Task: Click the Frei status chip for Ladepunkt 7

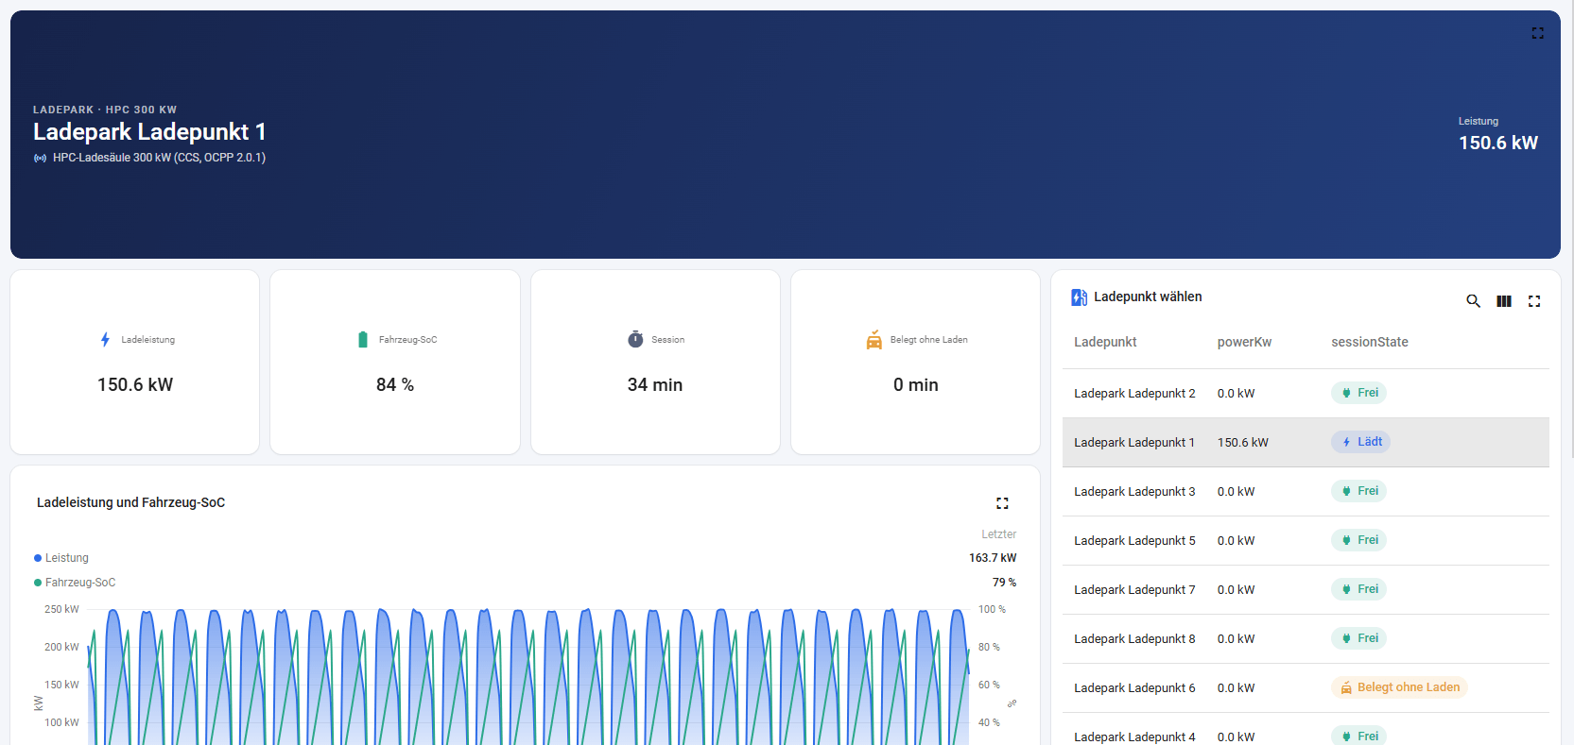Action: click(1358, 589)
